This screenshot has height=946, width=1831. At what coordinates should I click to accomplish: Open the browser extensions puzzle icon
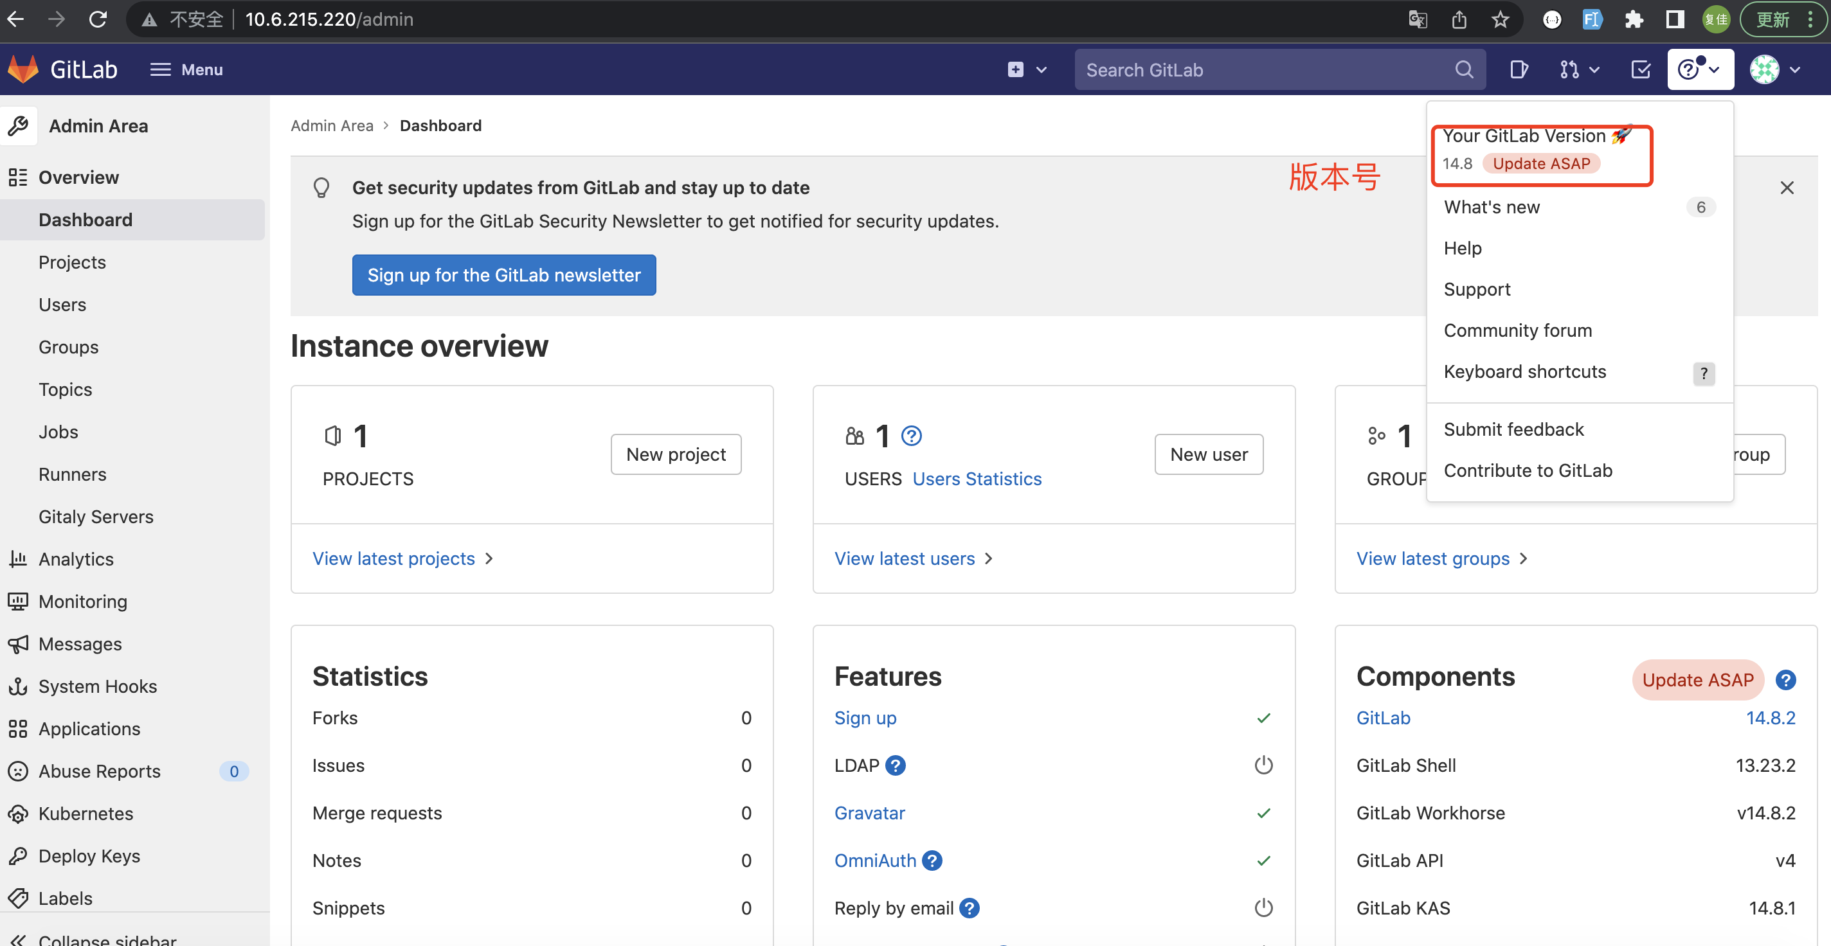click(1634, 19)
